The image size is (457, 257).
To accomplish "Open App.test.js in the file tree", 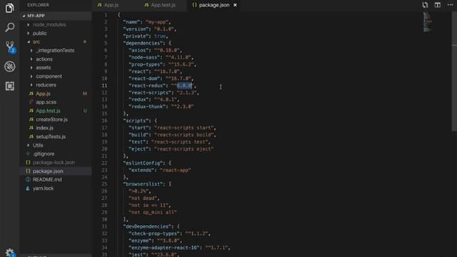I will click(x=56, y=111).
